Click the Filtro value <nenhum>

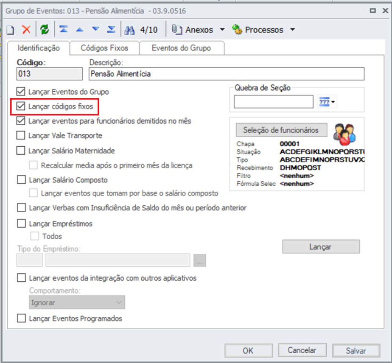[297, 176]
